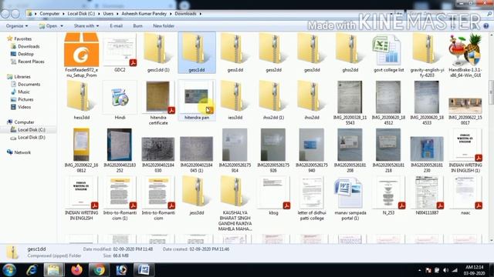
Task: Click the volume icon in system tray
Action: (445, 270)
